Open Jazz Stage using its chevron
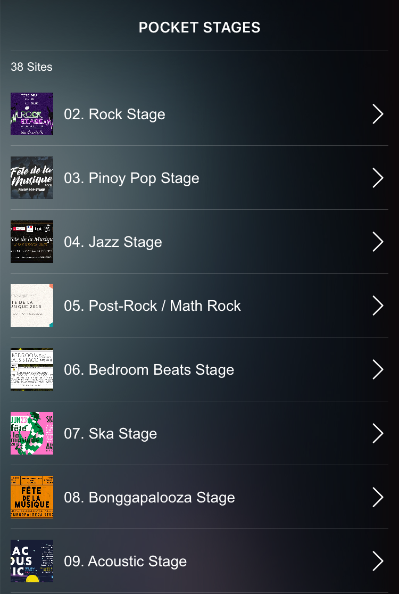 [378, 242]
